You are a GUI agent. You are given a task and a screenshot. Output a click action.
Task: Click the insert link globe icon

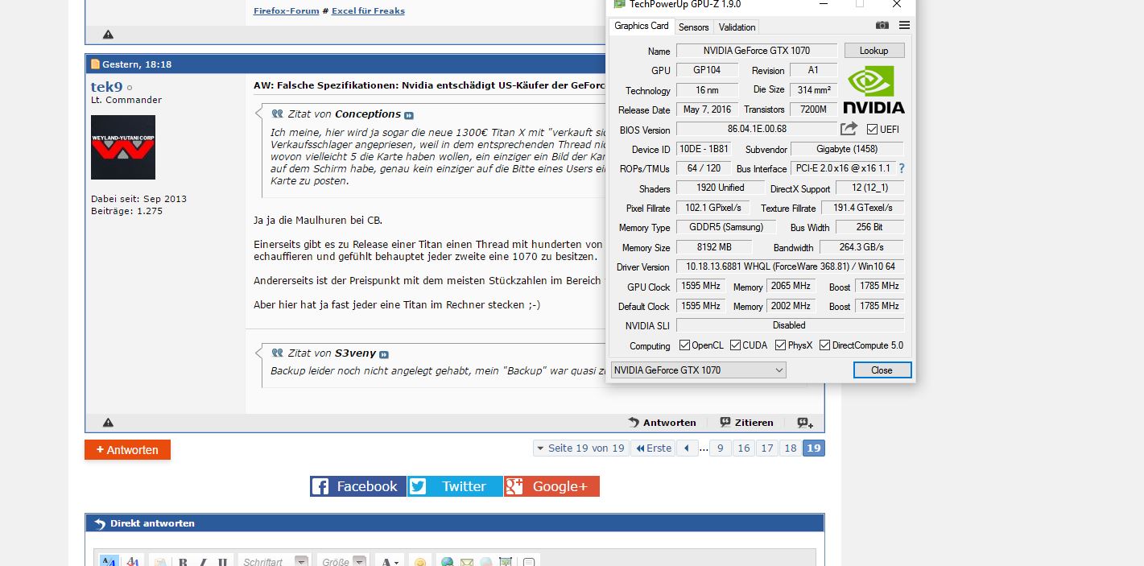tap(447, 562)
